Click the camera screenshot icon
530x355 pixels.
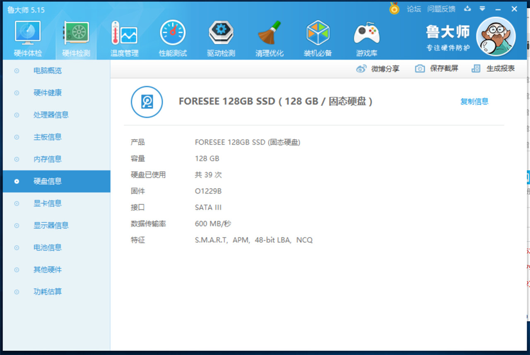(420, 69)
